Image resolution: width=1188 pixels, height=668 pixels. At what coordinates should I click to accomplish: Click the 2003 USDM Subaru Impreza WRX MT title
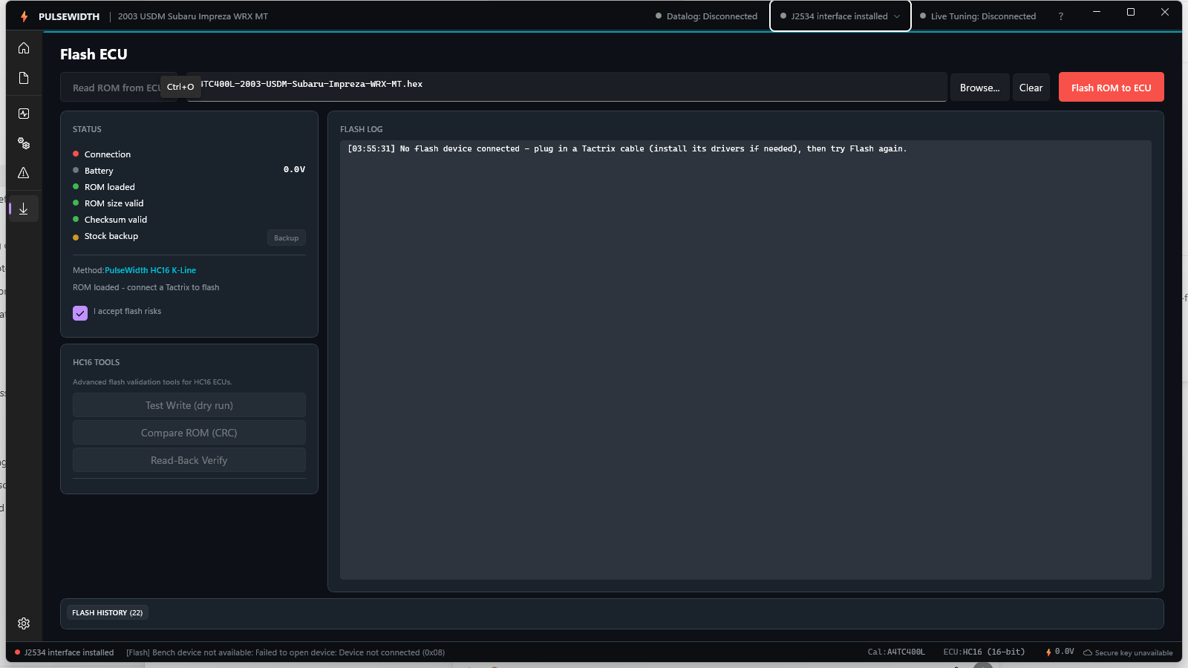pyautogui.click(x=193, y=16)
